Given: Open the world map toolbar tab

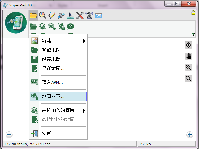Looking at the screenshot, I should tap(98, 16).
